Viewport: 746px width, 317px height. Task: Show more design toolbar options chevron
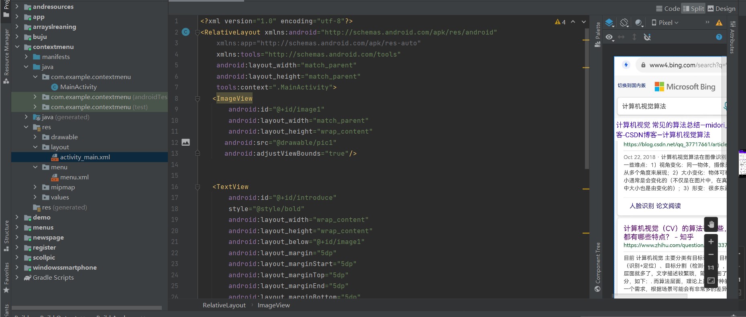707,22
